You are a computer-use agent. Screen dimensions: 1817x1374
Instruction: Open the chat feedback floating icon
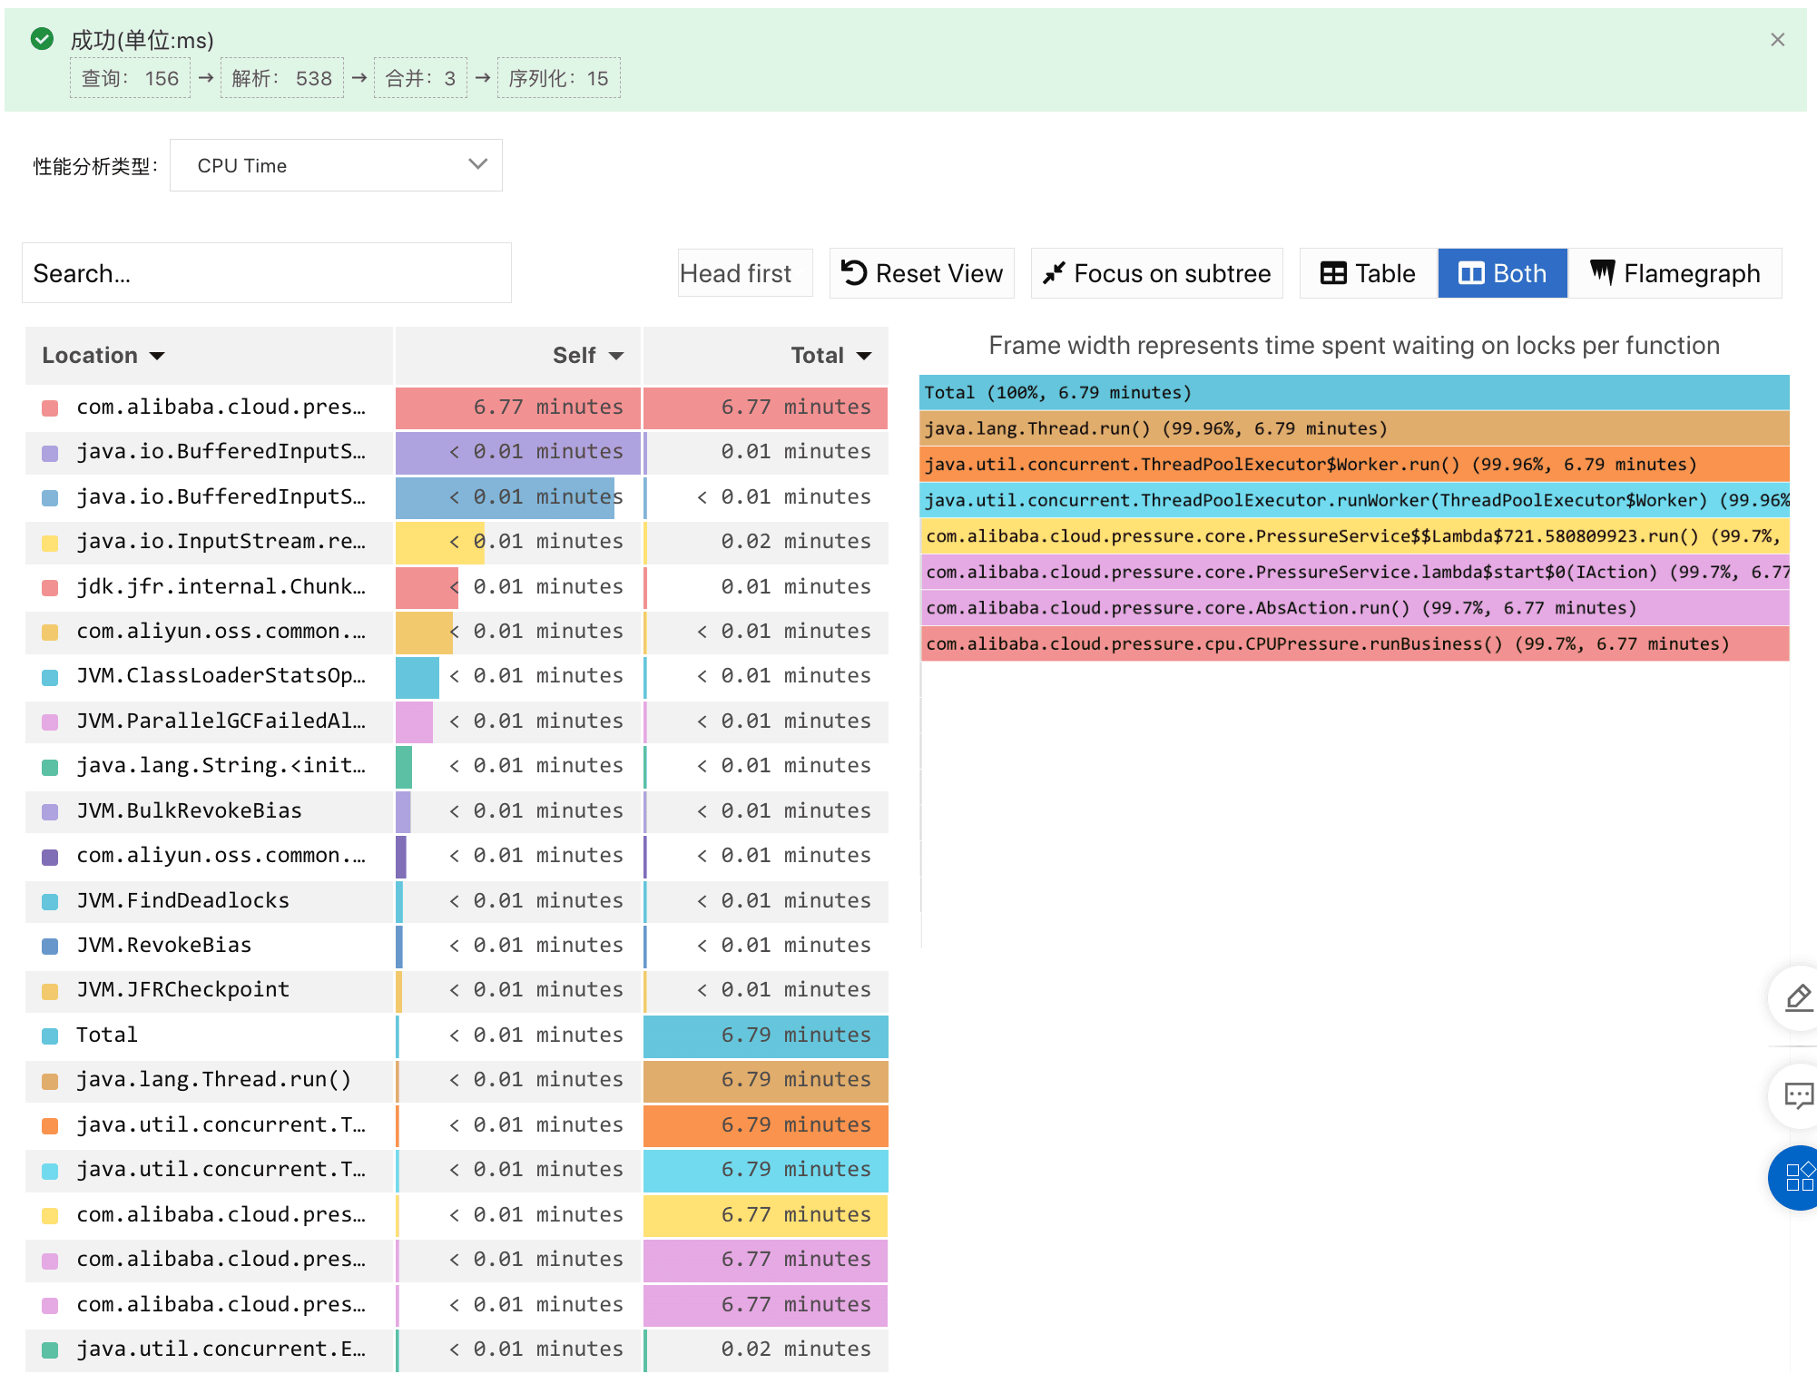pyautogui.click(x=1798, y=1095)
